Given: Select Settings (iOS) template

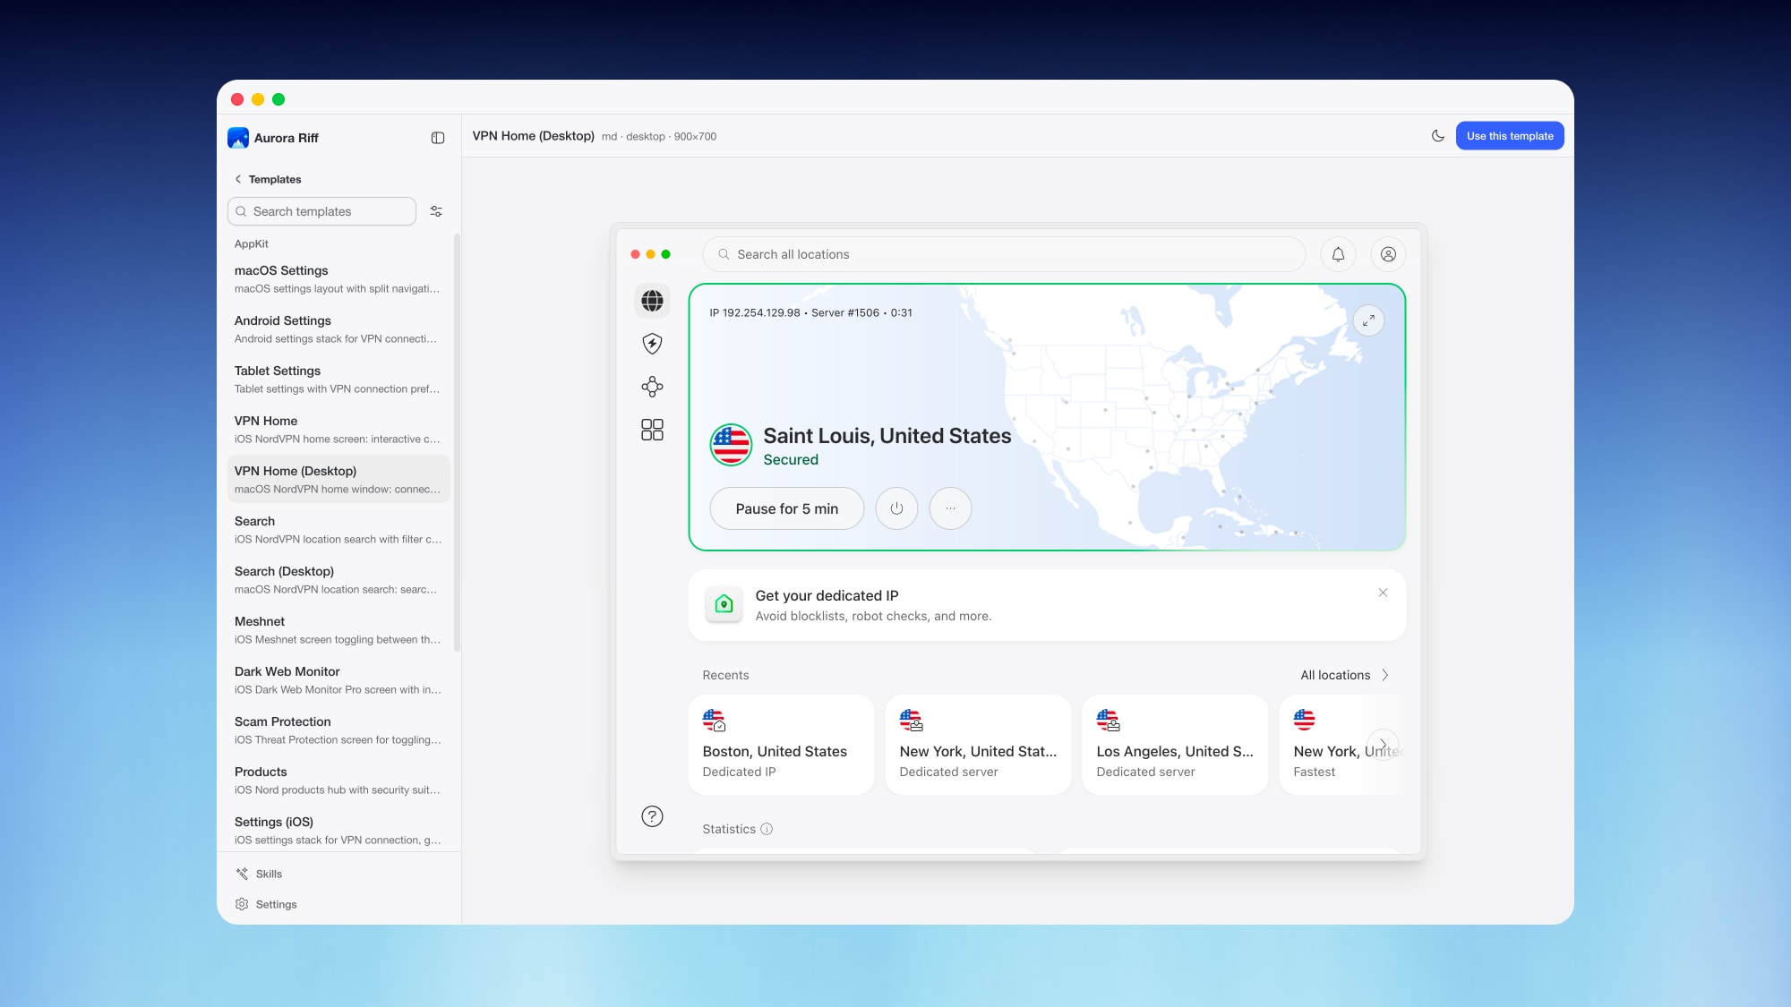Looking at the screenshot, I should click(338, 831).
